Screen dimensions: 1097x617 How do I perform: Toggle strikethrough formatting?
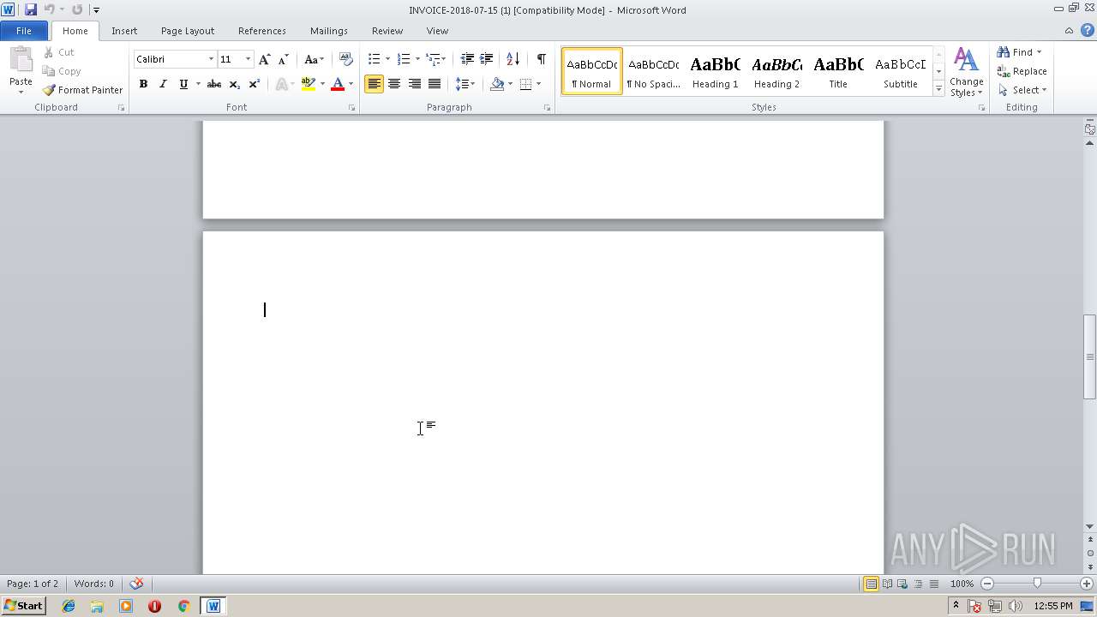pyautogui.click(x=214, y=84)
